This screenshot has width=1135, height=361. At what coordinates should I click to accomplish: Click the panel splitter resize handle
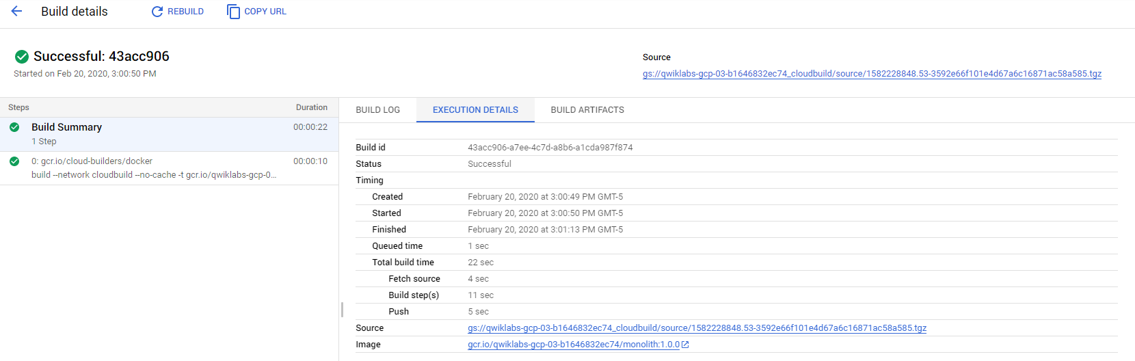pos(342,309)
